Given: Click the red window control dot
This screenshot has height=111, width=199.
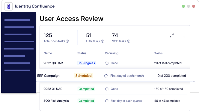Looking at the screenshot, I should pos(194,6).
